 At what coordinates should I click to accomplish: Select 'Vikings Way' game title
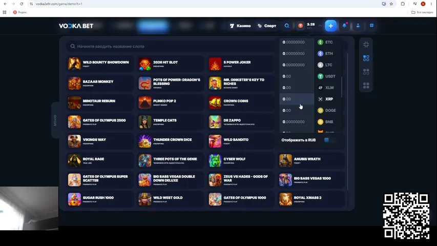coord(94,139)
